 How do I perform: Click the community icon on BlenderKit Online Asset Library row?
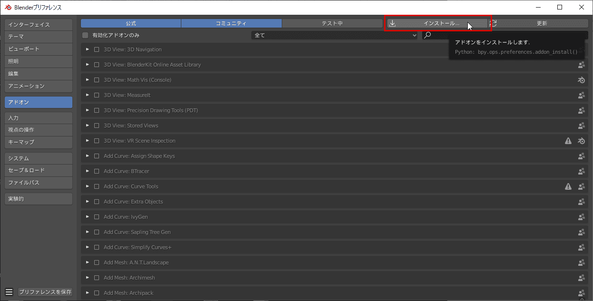click(x=581, y=65)
